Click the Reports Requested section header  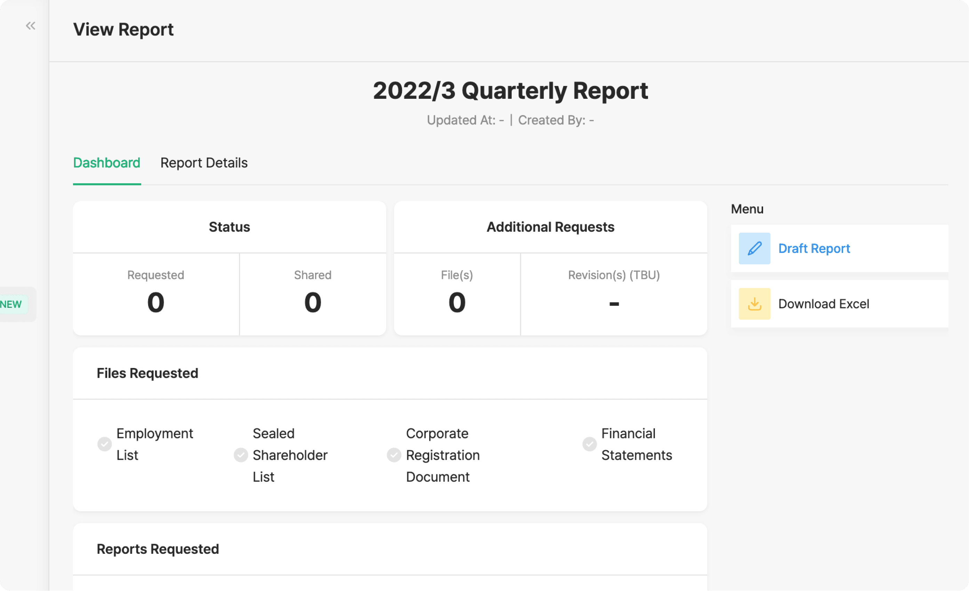tap(158, 549)
